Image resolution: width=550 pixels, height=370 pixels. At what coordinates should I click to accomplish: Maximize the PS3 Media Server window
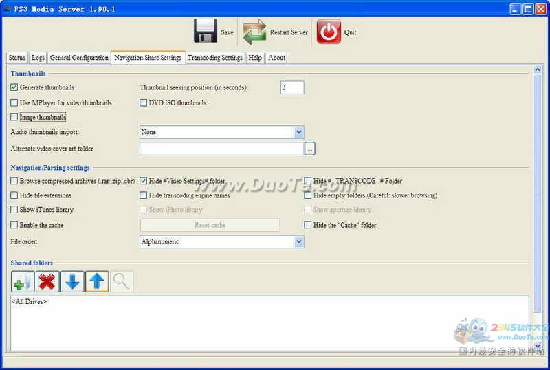pos(528,9)
